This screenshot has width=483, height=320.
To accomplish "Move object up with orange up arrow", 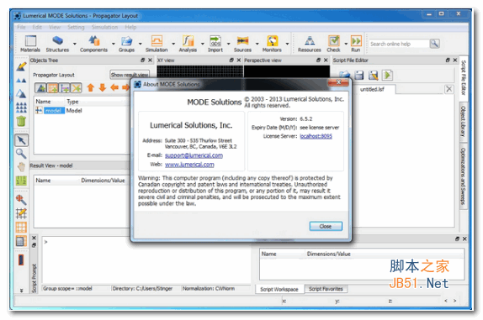I will (x=90, y=87).
